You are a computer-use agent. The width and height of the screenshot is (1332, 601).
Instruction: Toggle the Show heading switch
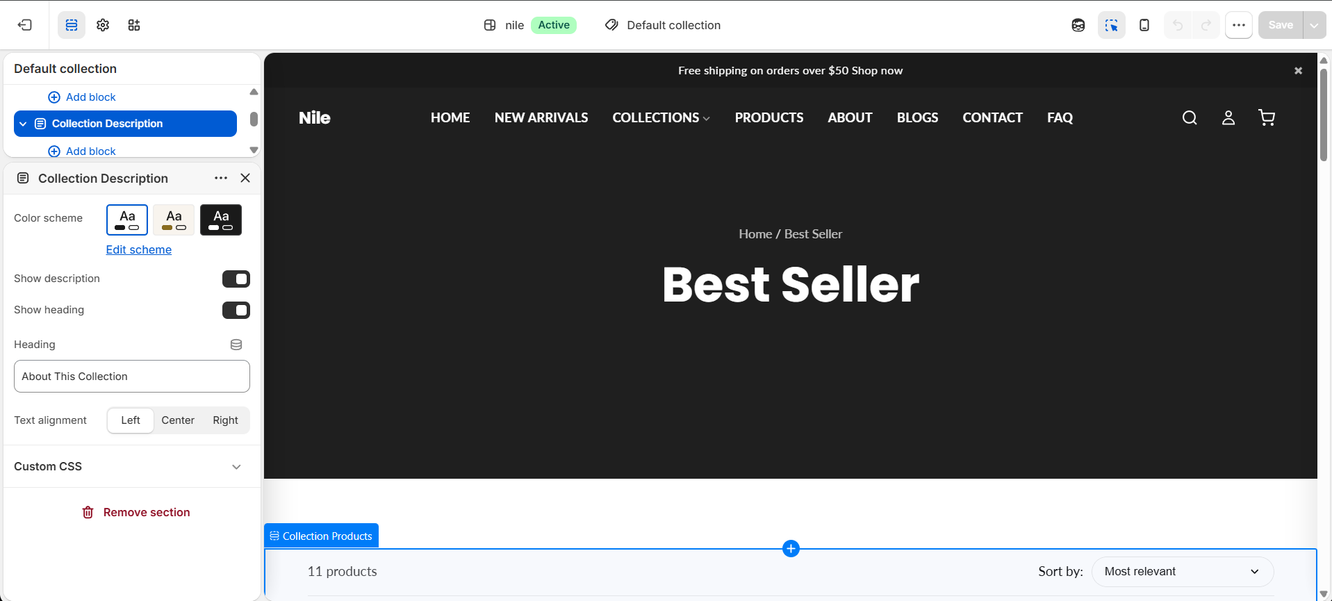click(x=236, y=311)
